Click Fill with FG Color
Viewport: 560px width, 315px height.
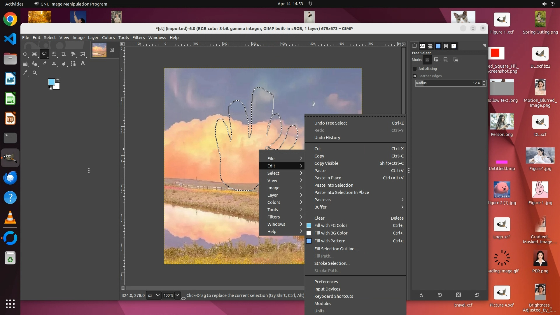tap(331, 225)
